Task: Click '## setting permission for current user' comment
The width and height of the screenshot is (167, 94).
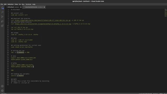Action: pos(26,45)
